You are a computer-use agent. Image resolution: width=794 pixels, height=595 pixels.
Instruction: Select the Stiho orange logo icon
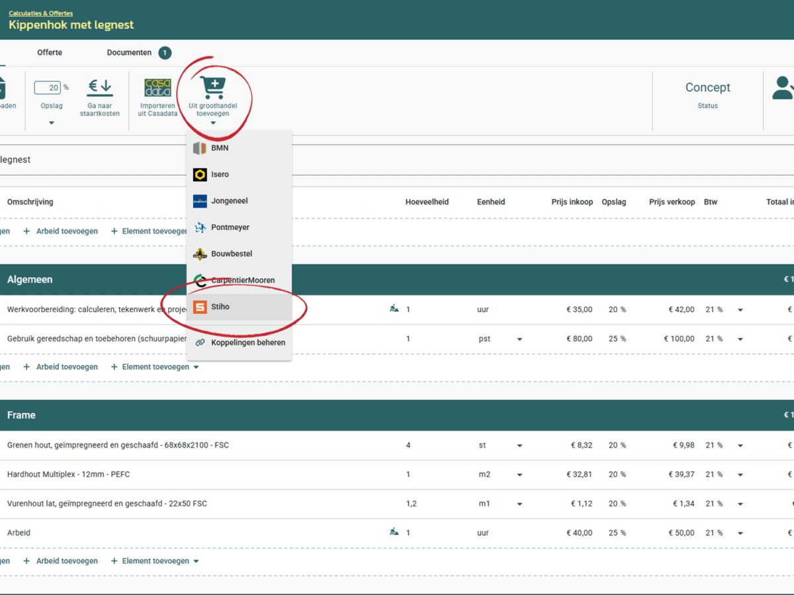(x=200, y=307)
